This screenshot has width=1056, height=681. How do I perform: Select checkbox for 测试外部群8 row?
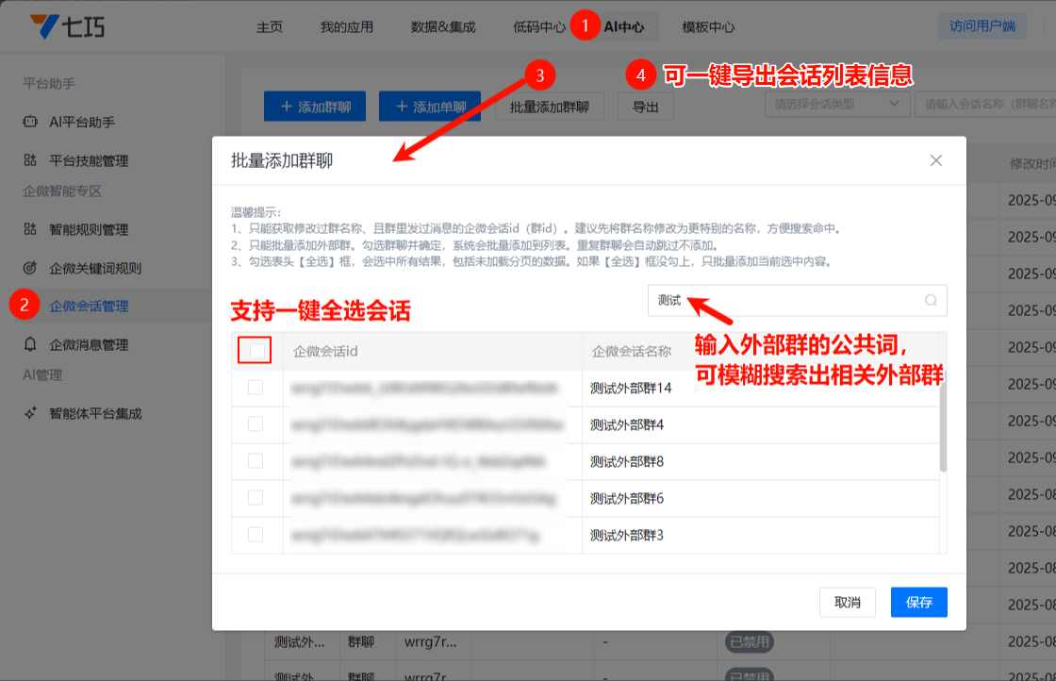click(x=256, y=461)
